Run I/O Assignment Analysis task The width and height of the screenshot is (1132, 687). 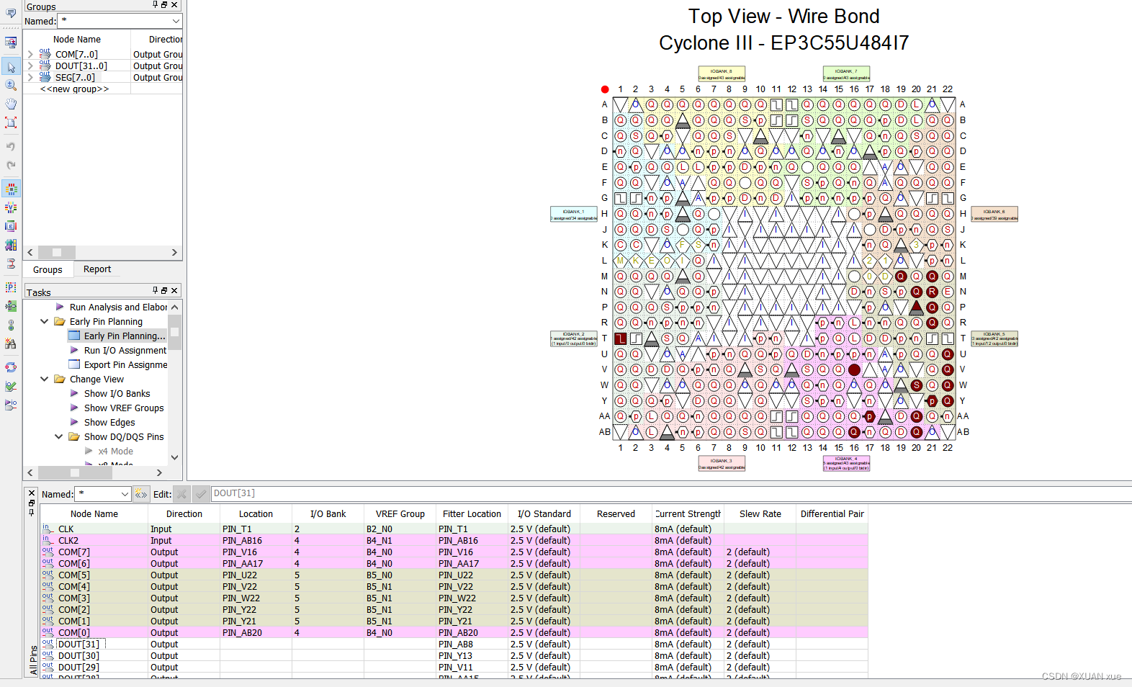(x=125, y=350)
